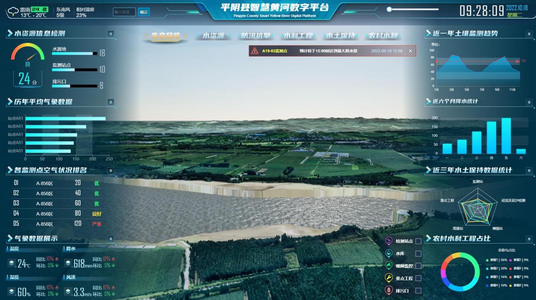Open the 近三年水土保持数据统计 panel menu button
536x300 pixels.
pyautogui.click(x=529, y=170)
